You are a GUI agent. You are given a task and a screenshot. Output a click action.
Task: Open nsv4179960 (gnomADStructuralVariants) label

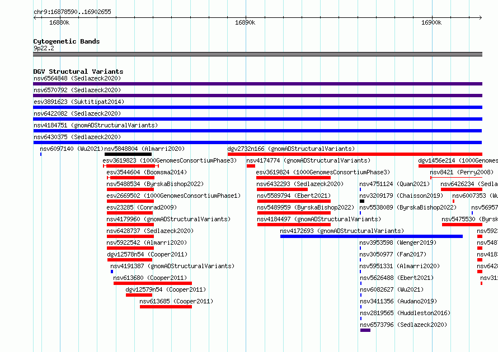(x=168, y=219)
